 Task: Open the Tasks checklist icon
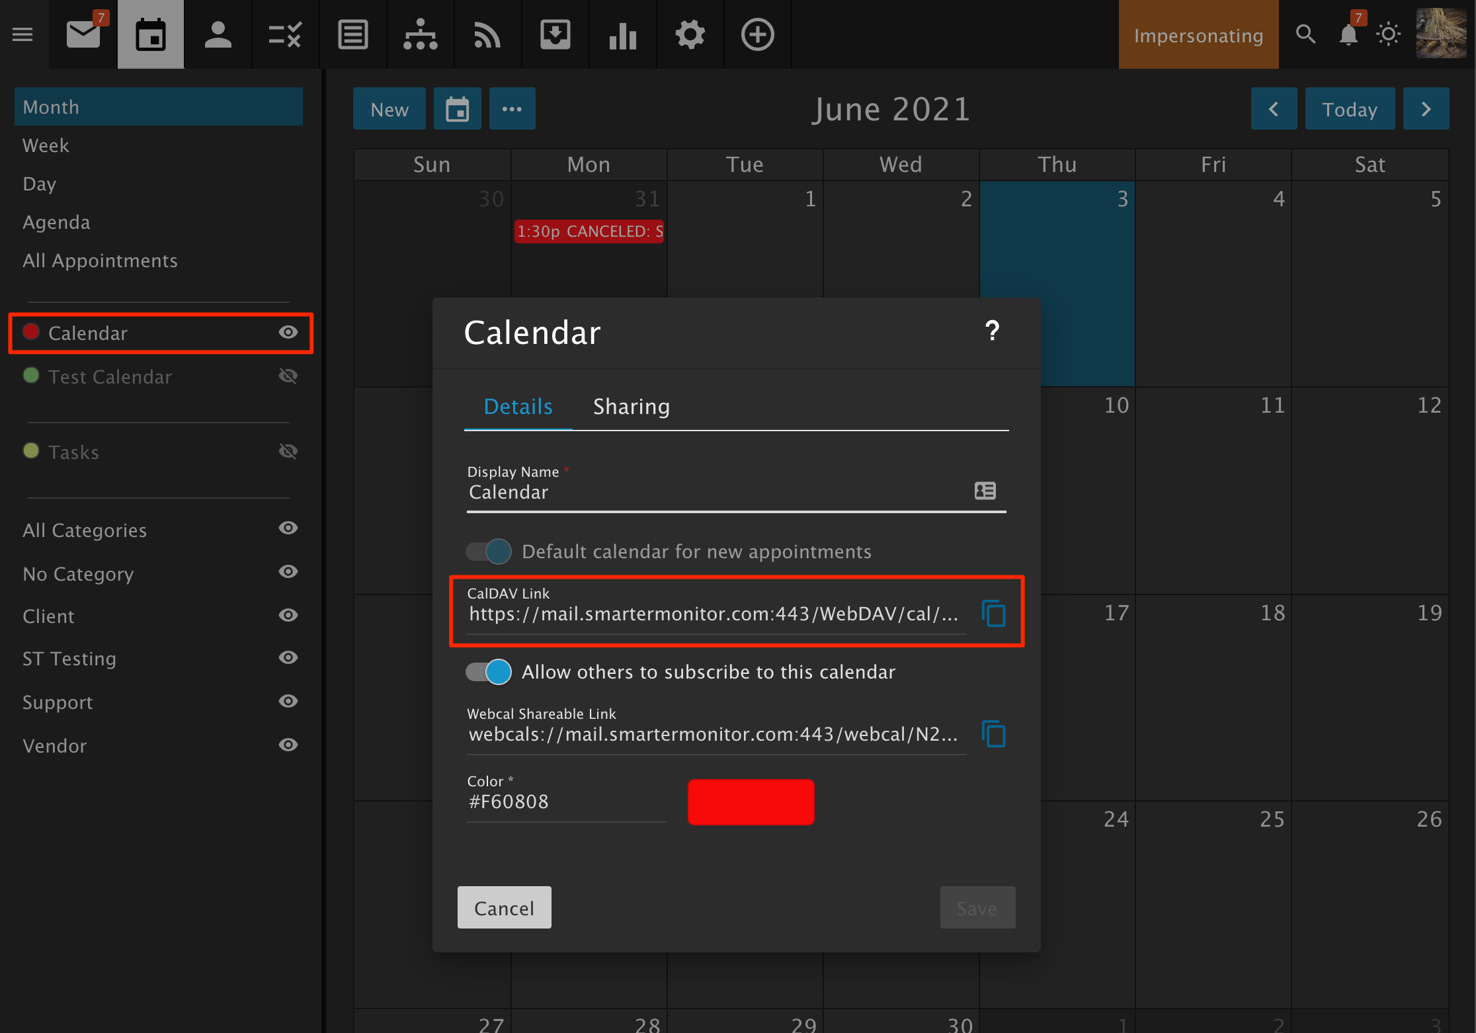(285, 34)
